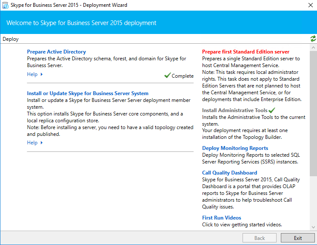317x245 pixels.
Task: Click the scrollbar up arrow
Action: 313,48
